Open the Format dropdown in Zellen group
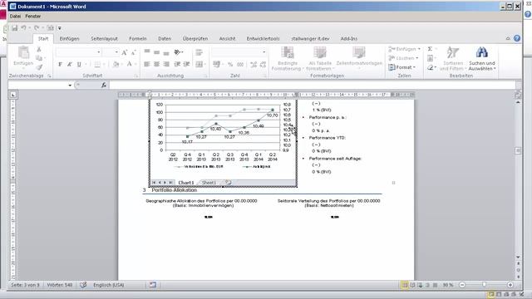The image size is (532, 299). [x=402, y=67]
